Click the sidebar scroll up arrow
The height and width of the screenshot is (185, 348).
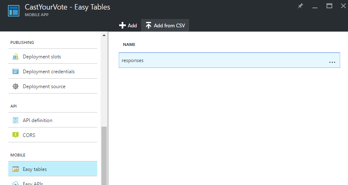coord(104,35)
